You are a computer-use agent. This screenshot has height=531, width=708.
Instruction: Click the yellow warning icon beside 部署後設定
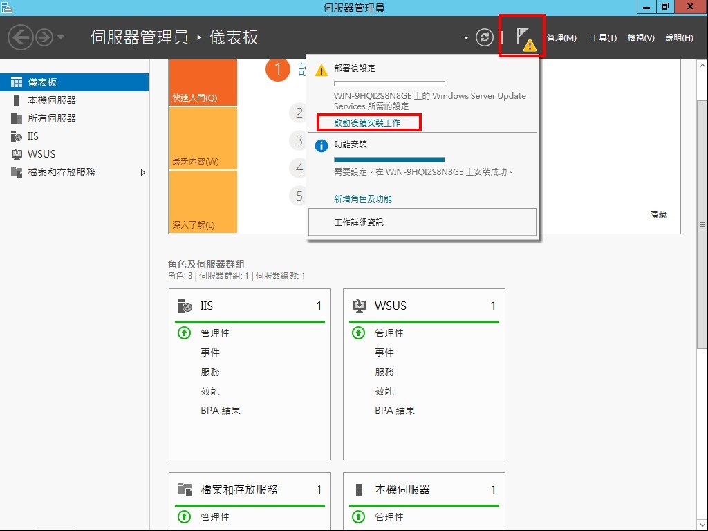click(321, 71)
